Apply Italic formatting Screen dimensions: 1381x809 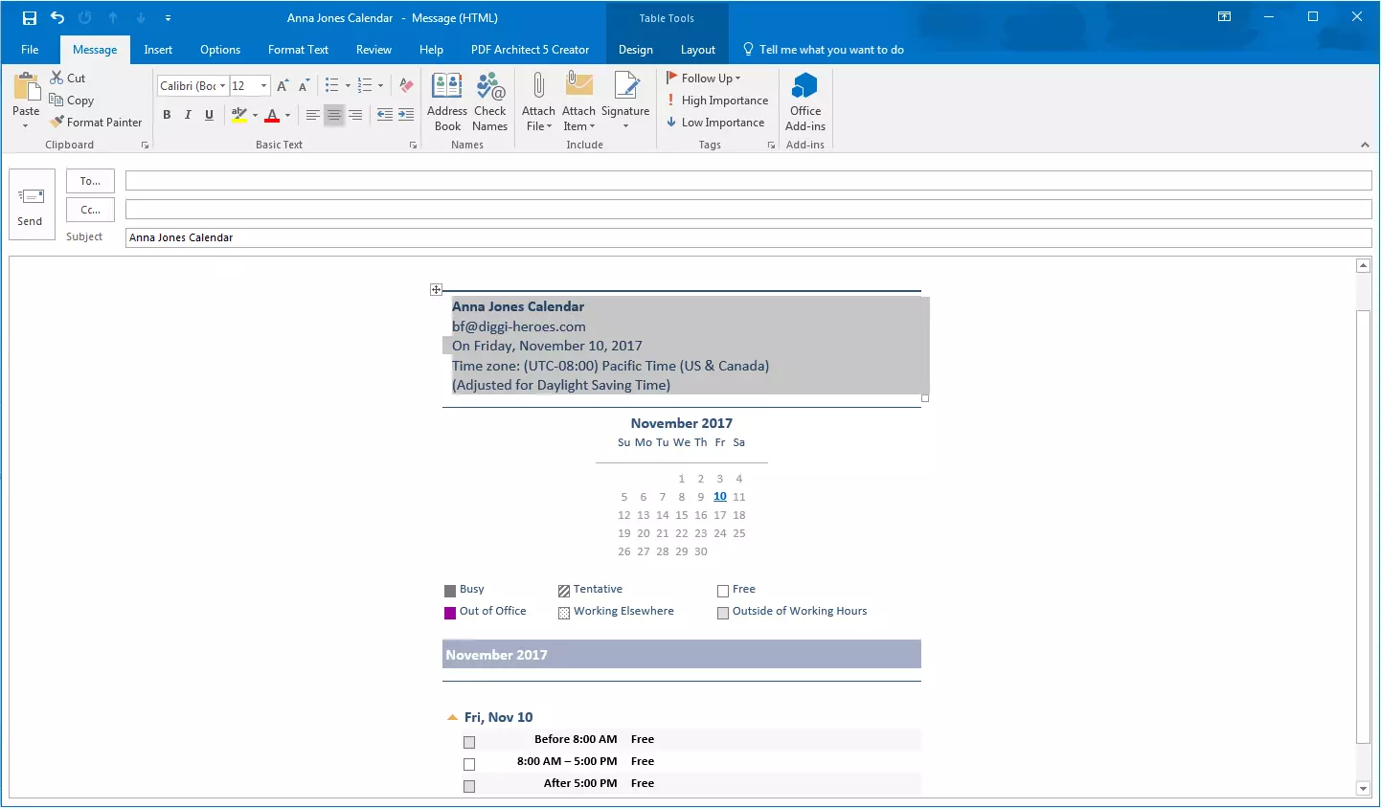pos(188,115)
